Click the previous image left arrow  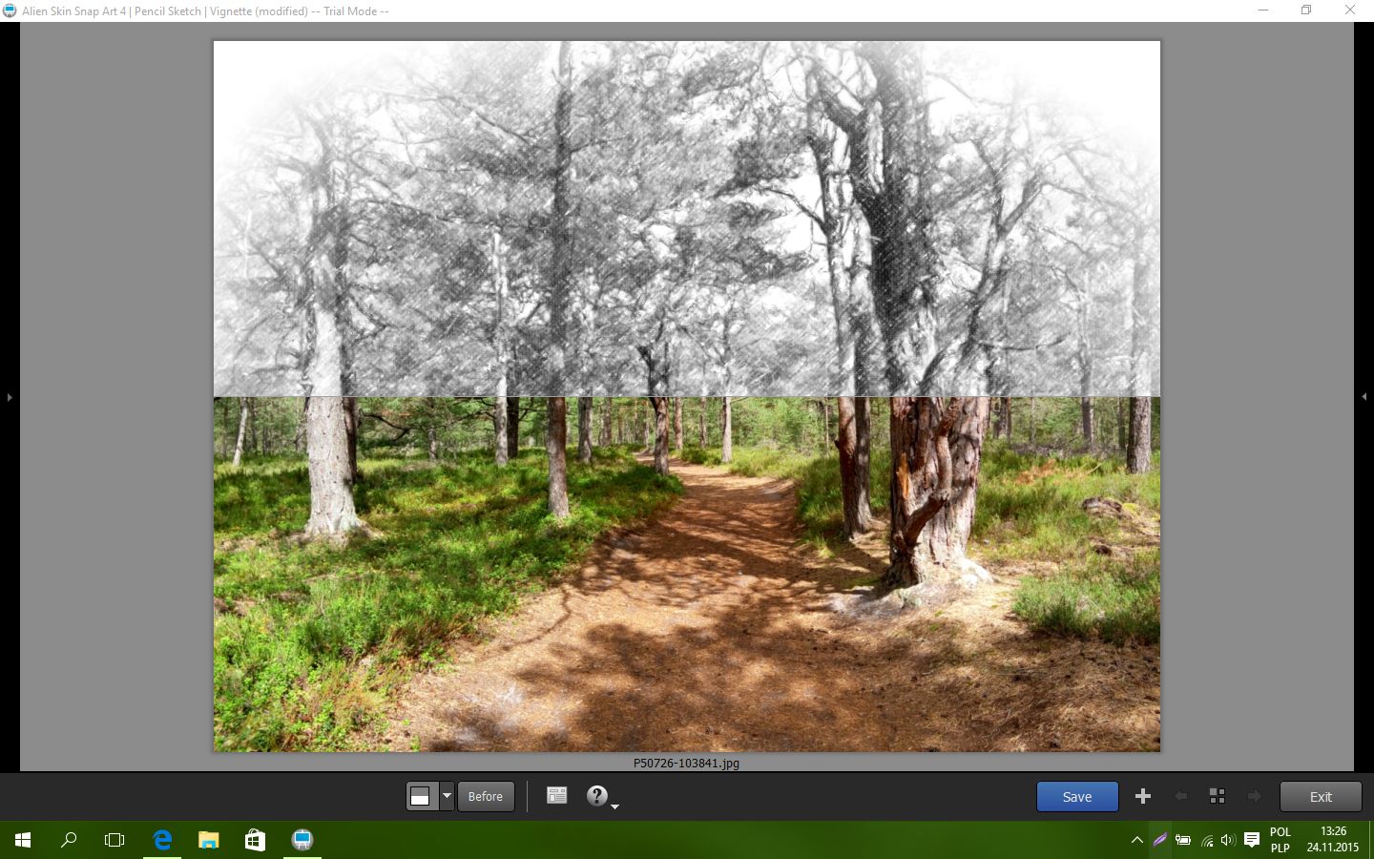1181,796
